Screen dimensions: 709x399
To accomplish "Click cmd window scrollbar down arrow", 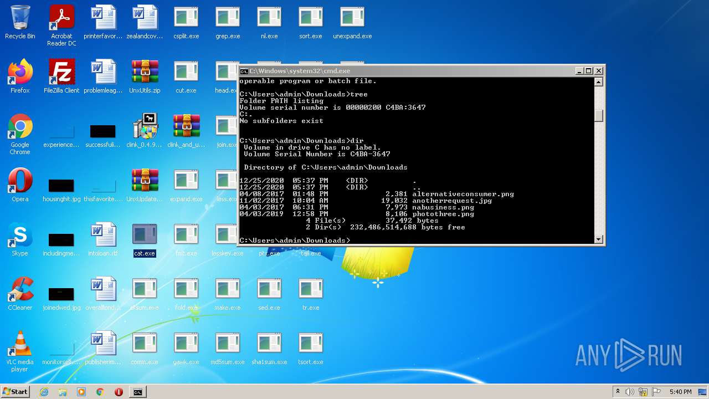I will [598, 239].
